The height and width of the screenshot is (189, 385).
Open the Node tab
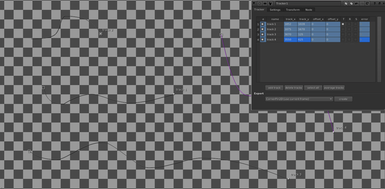tap(309, 10)
